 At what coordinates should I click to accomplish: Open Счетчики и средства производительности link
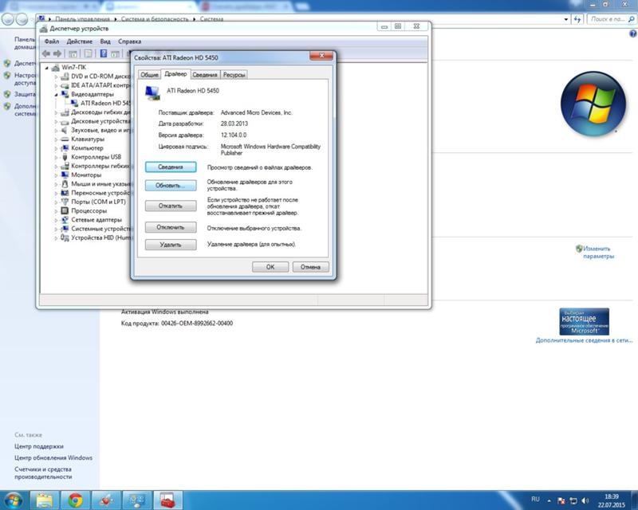(43, 473)
